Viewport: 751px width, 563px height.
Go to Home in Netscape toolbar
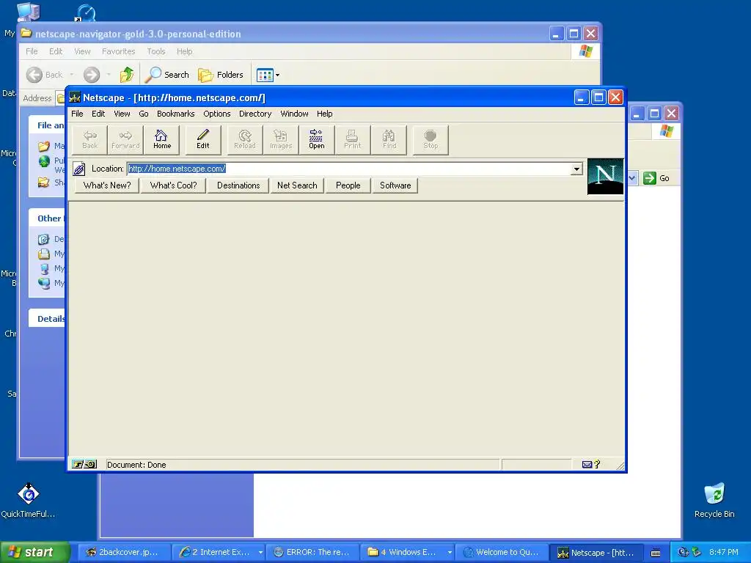pyautogui.click(x=162, y=140)
